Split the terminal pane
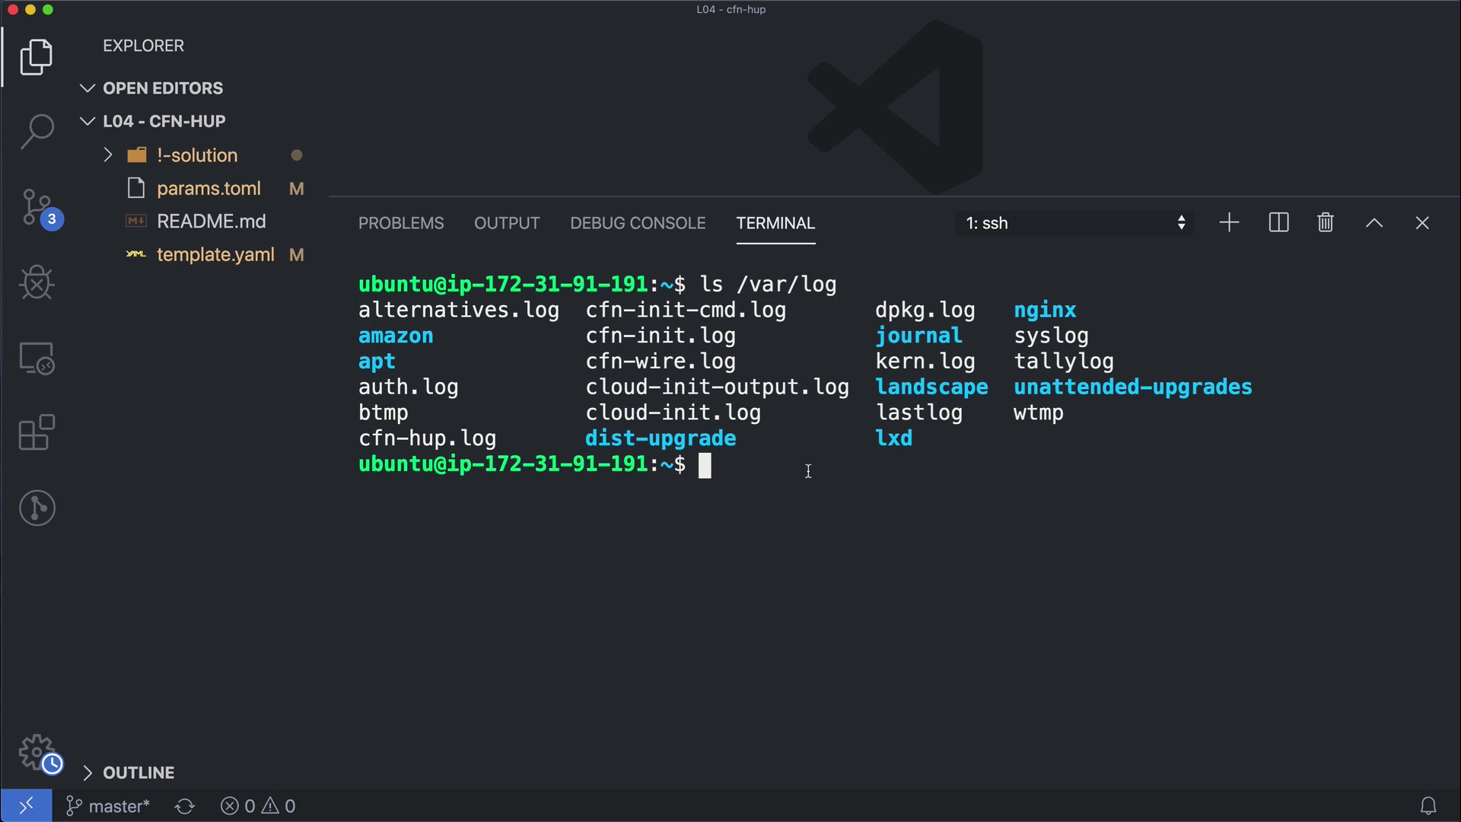 (x=1278, y=223)
